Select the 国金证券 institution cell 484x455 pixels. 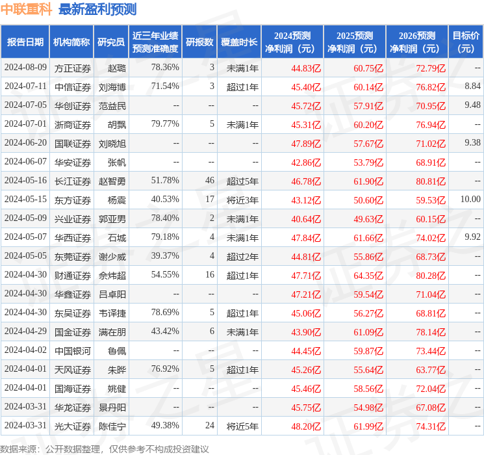73,332
